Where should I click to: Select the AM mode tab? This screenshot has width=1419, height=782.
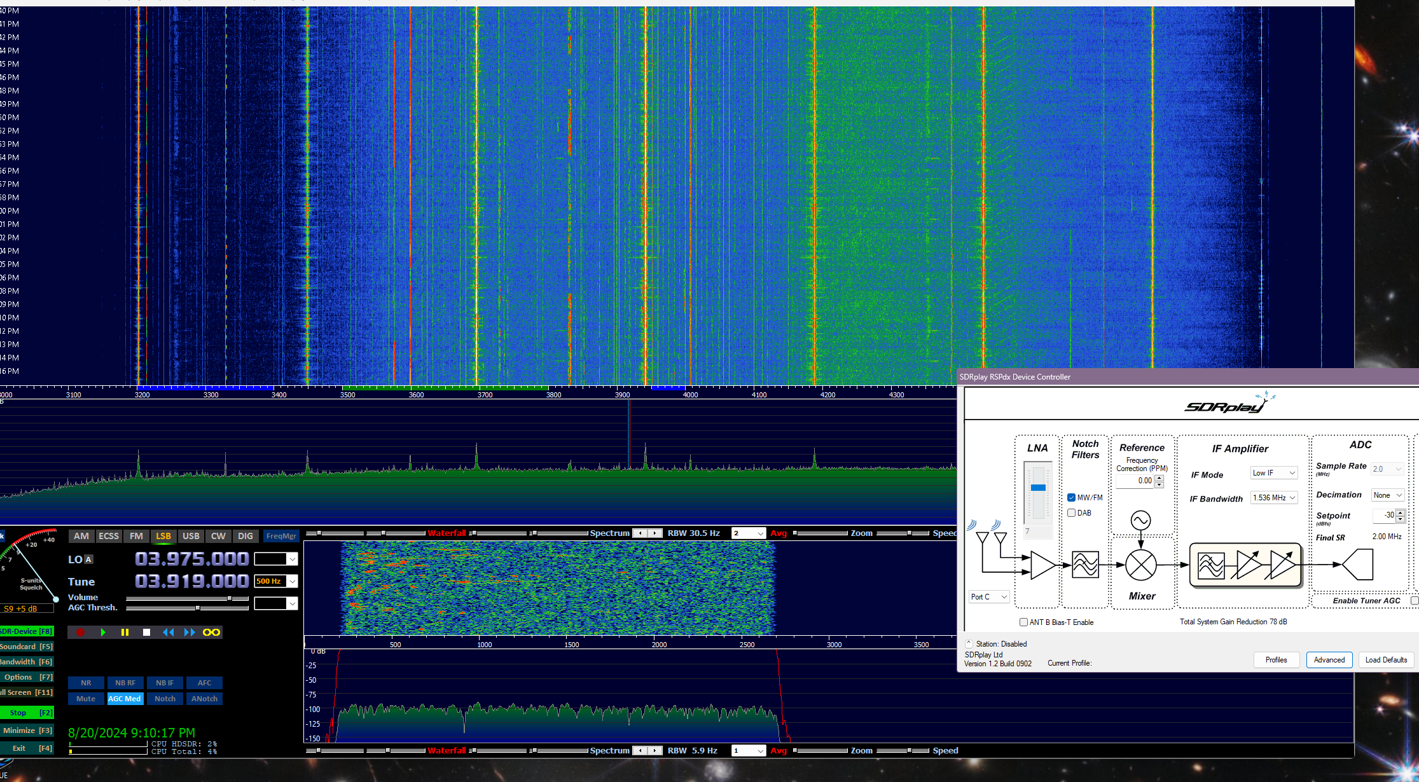pos(81,536)
